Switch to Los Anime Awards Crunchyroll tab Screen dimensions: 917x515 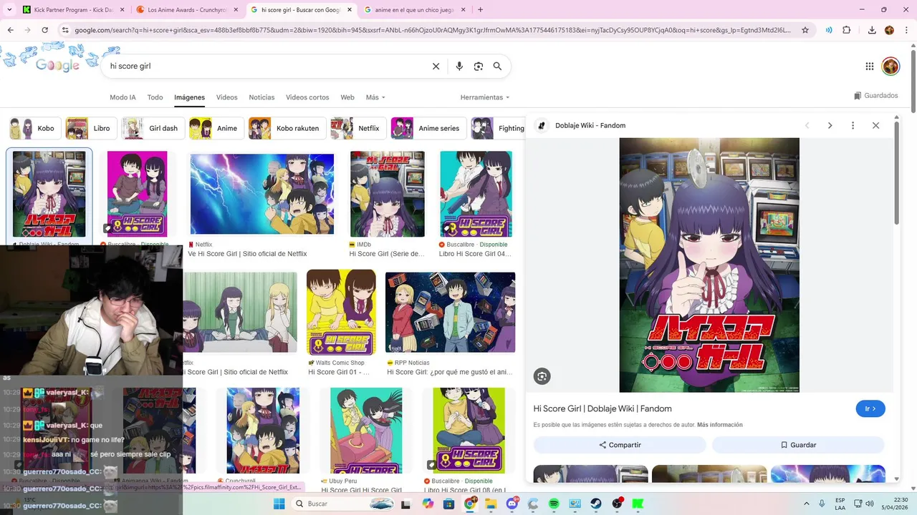[x=186, y=10]
